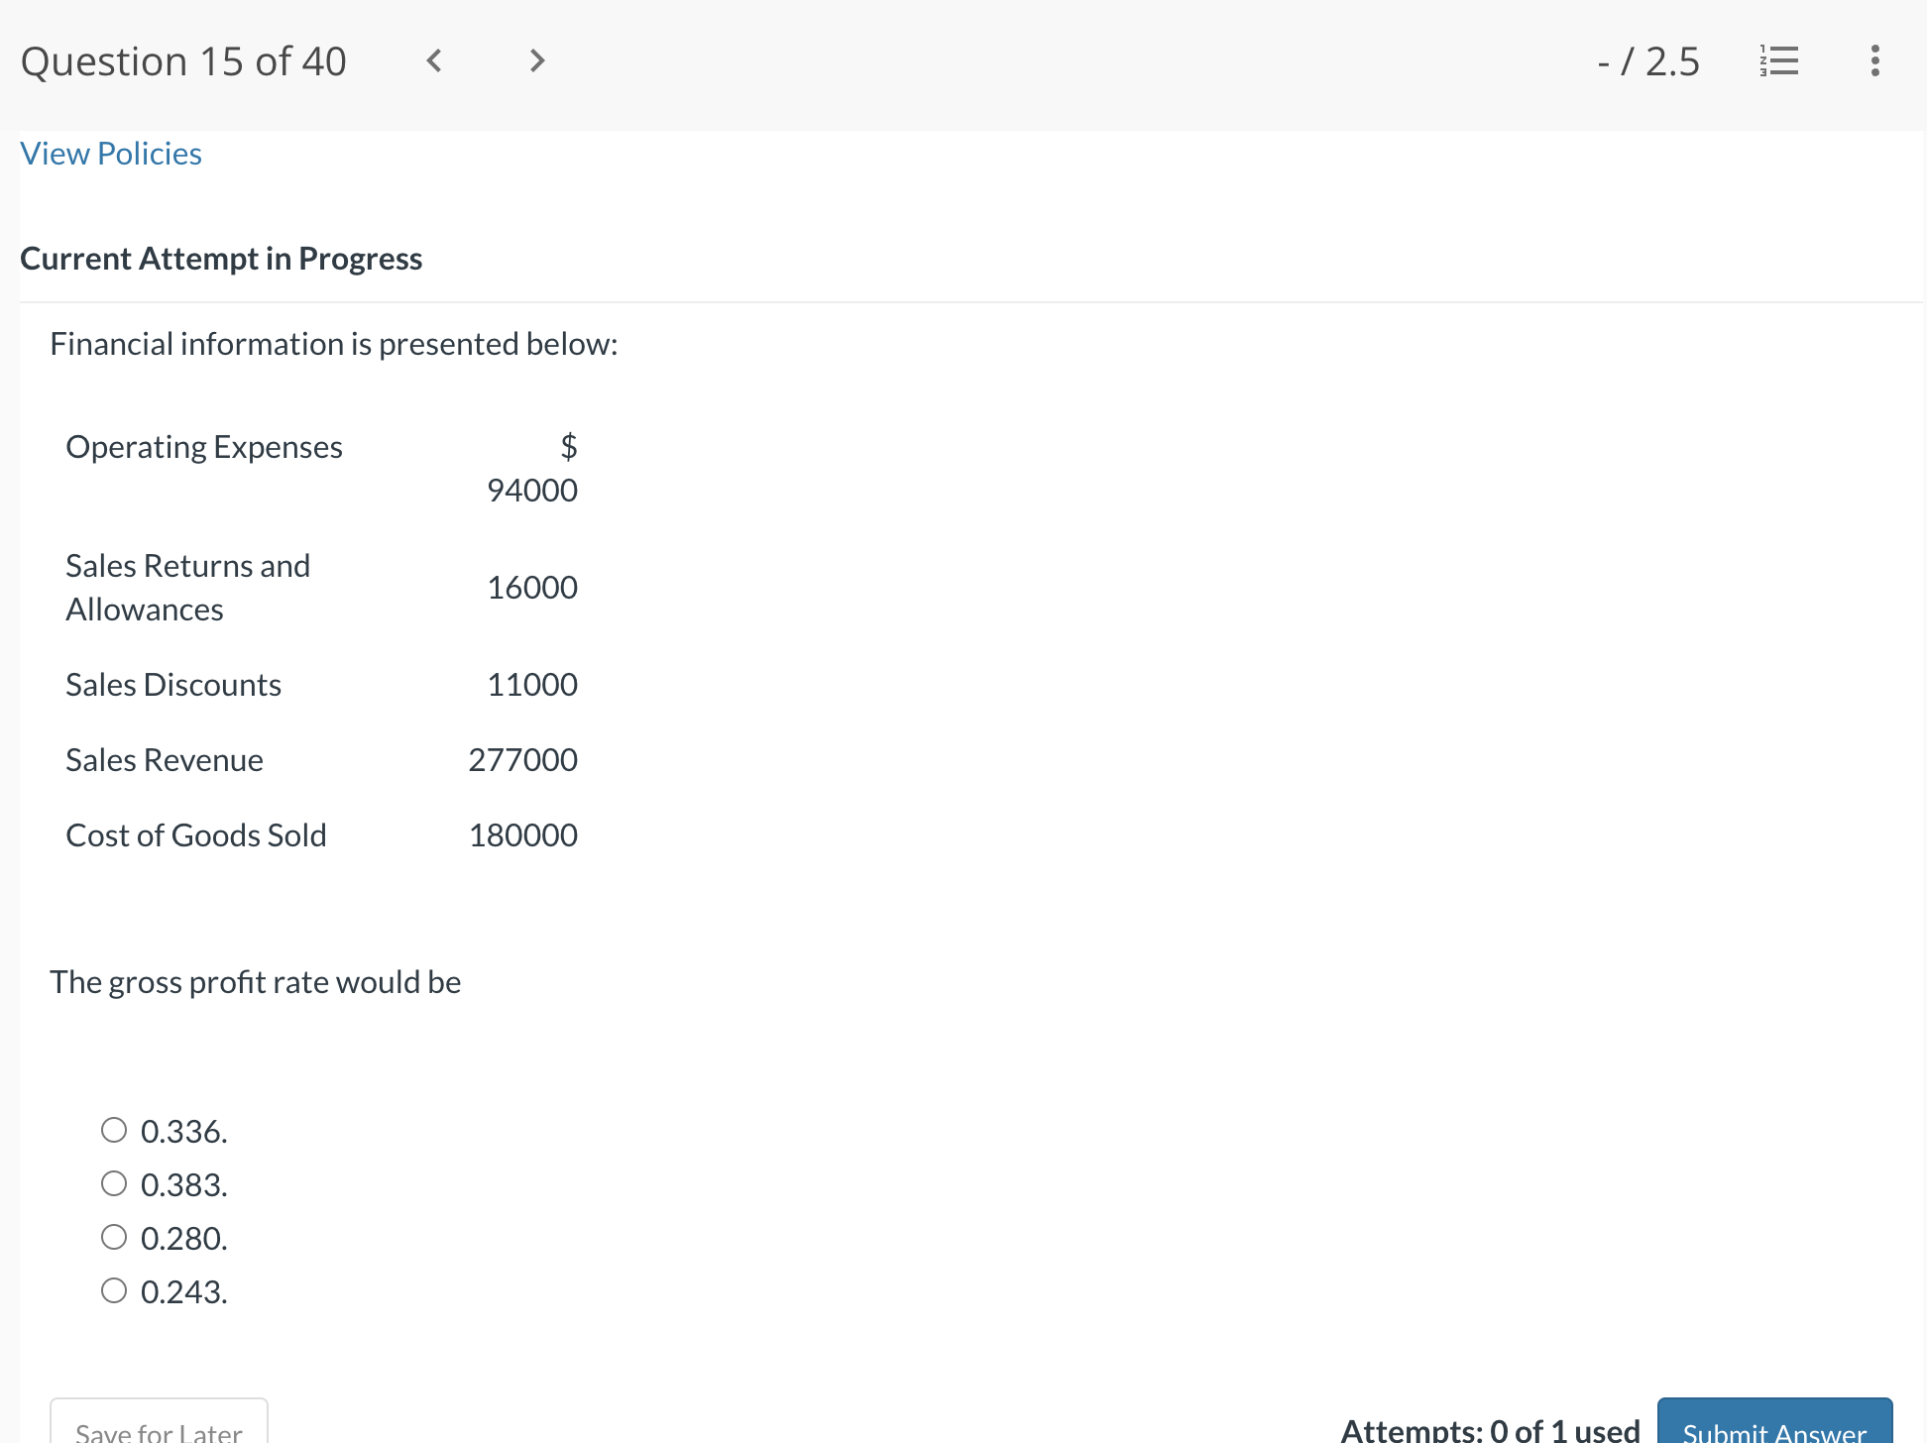
Task: Click the Question 15 of 40 header
Action: 183,60
